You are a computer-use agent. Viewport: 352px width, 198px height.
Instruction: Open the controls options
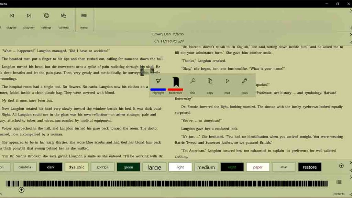pos(64,16)
